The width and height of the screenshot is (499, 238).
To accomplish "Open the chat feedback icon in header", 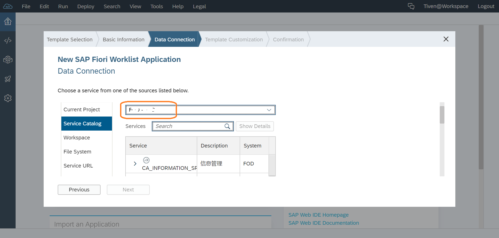I will click(x=411, y=6).
